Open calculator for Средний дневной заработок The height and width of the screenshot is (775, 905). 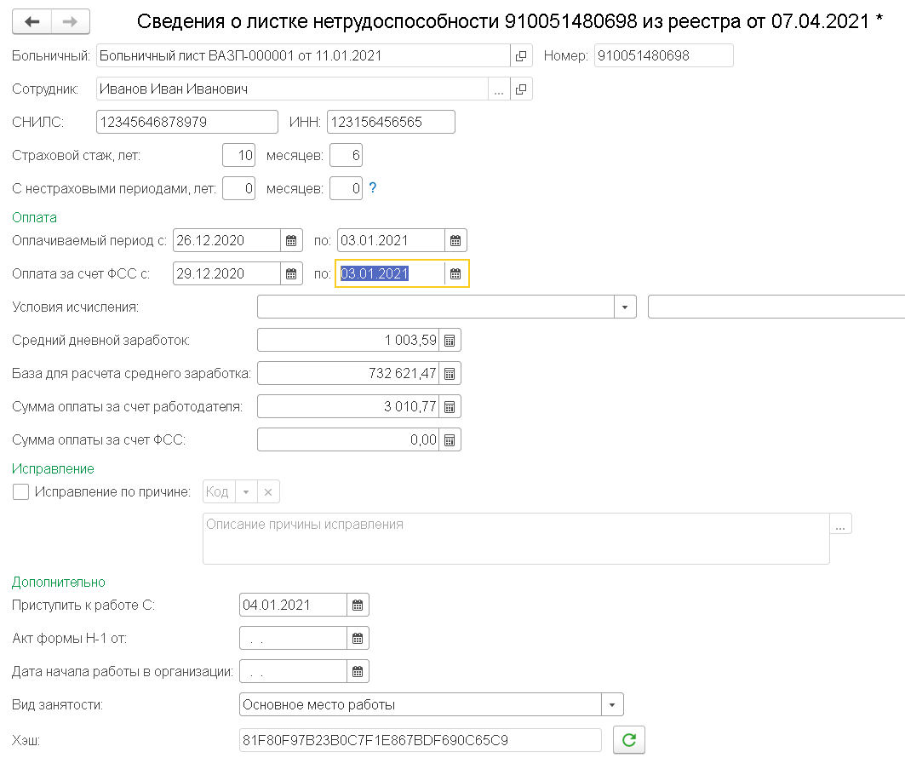(450, 341)
